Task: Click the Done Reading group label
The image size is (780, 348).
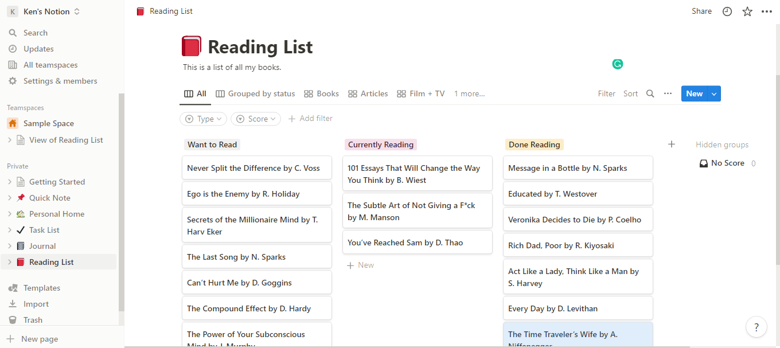Action: click(535, 144)
